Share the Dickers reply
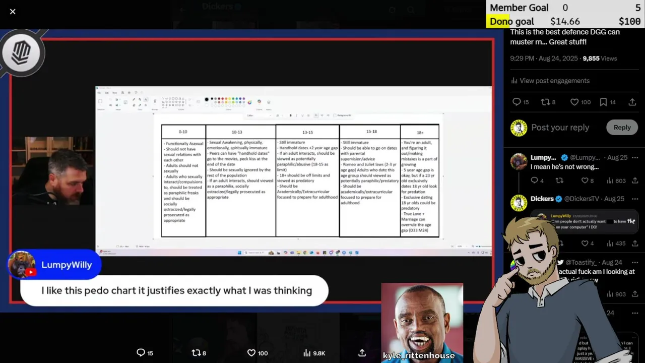This screenshot has height=363, width=645. [635, 244]
